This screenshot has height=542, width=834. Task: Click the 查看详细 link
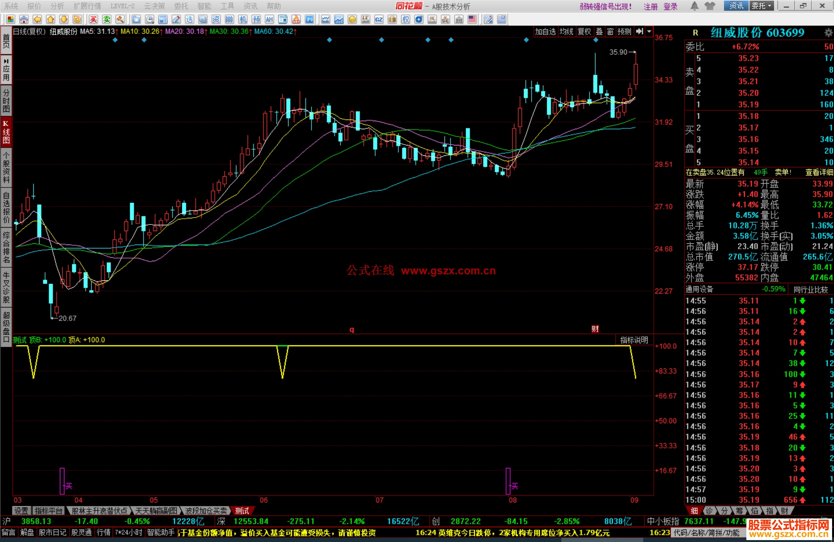819,172
